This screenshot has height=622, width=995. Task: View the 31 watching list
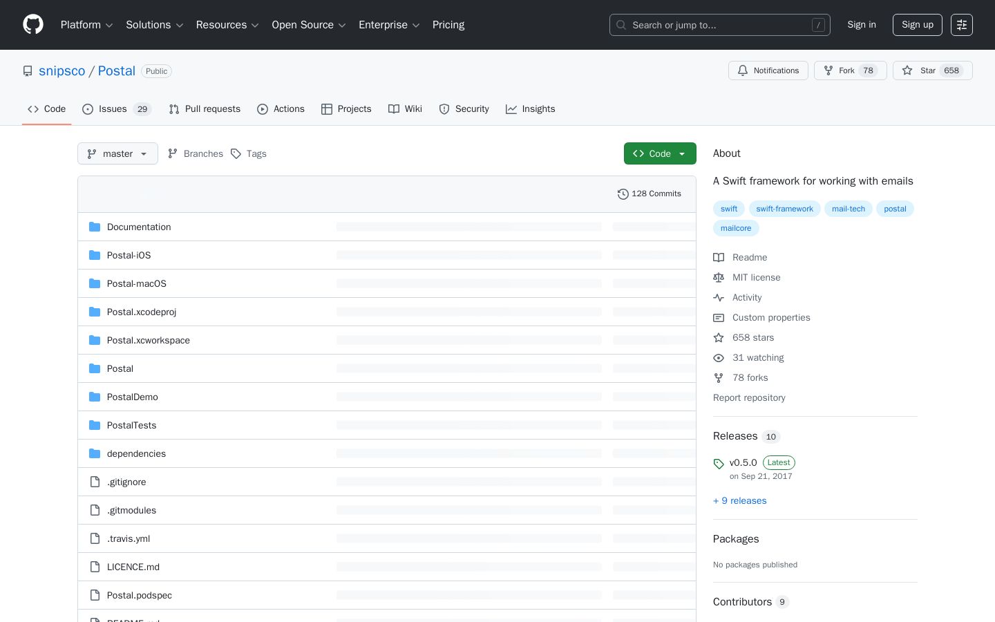(749, 357)
